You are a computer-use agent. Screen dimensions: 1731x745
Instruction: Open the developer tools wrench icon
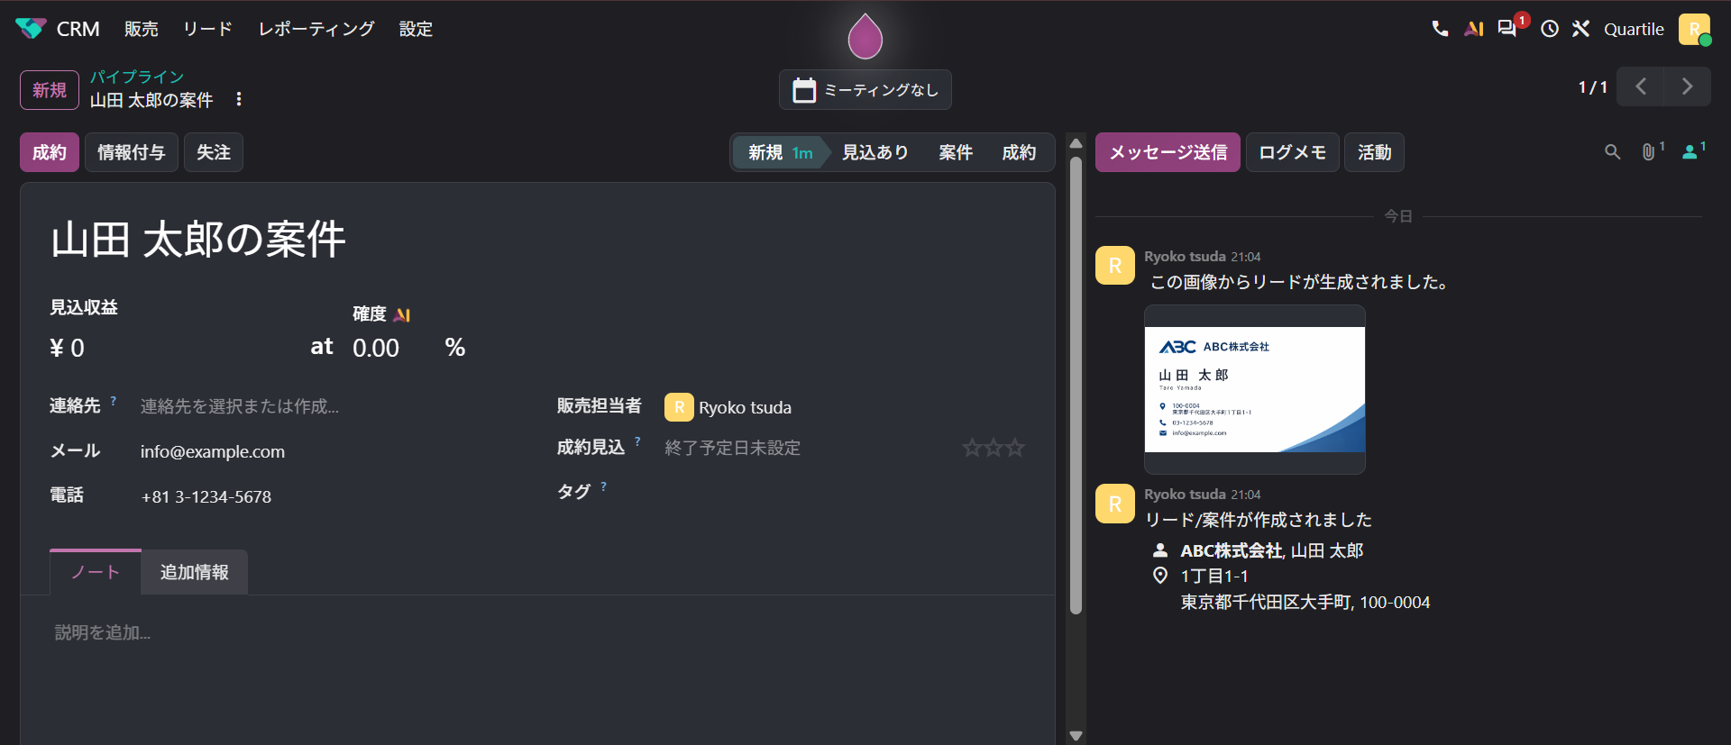click(1580, 29)
